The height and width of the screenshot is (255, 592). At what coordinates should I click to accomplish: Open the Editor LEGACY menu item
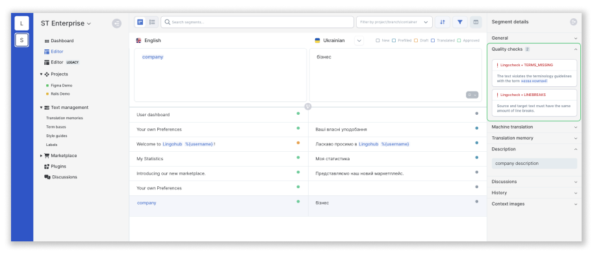point(62,62)
